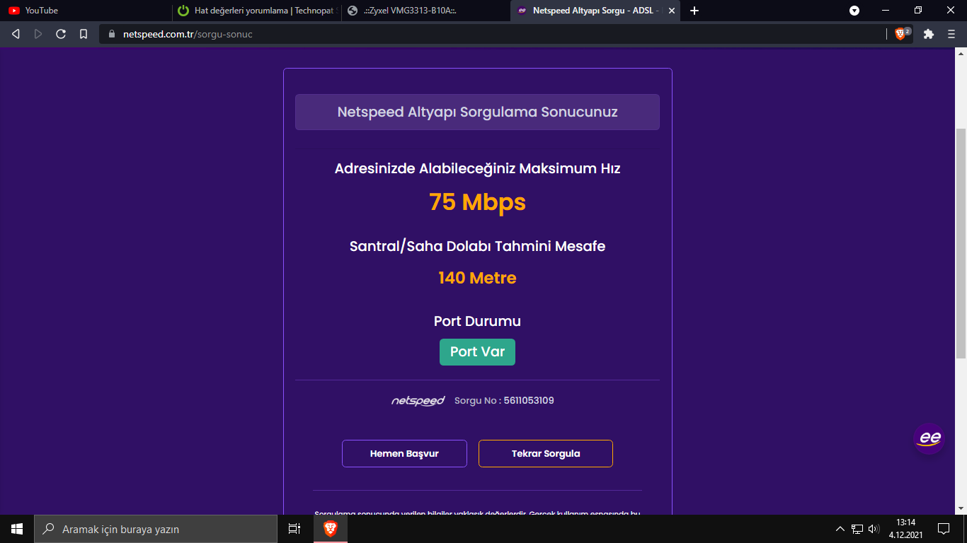967x543 pixels.
Task: Click the Netspeed Altyapı Sorgulama Sonucunuz heading
Action: click(x=477, y=112)
